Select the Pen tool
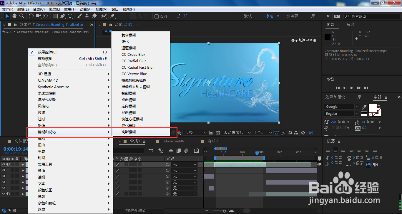This screenshot has width=402, height=214. [x=62, y=16]
